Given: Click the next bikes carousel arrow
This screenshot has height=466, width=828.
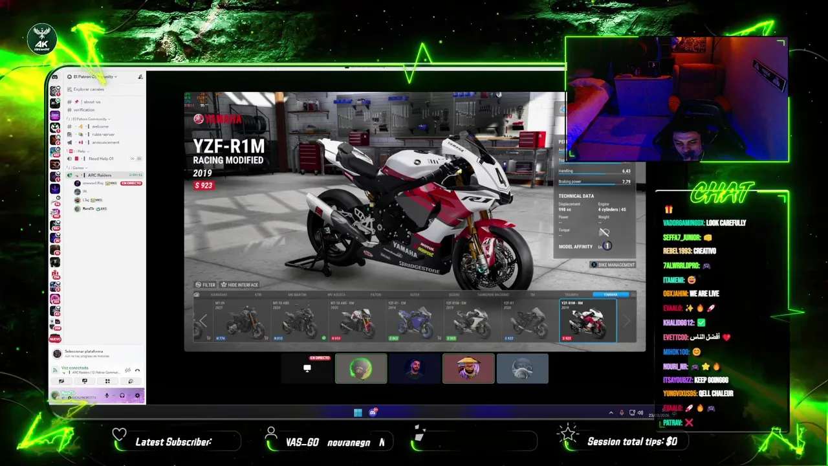Looking at the screenshot, I should [x=626, y=320].
